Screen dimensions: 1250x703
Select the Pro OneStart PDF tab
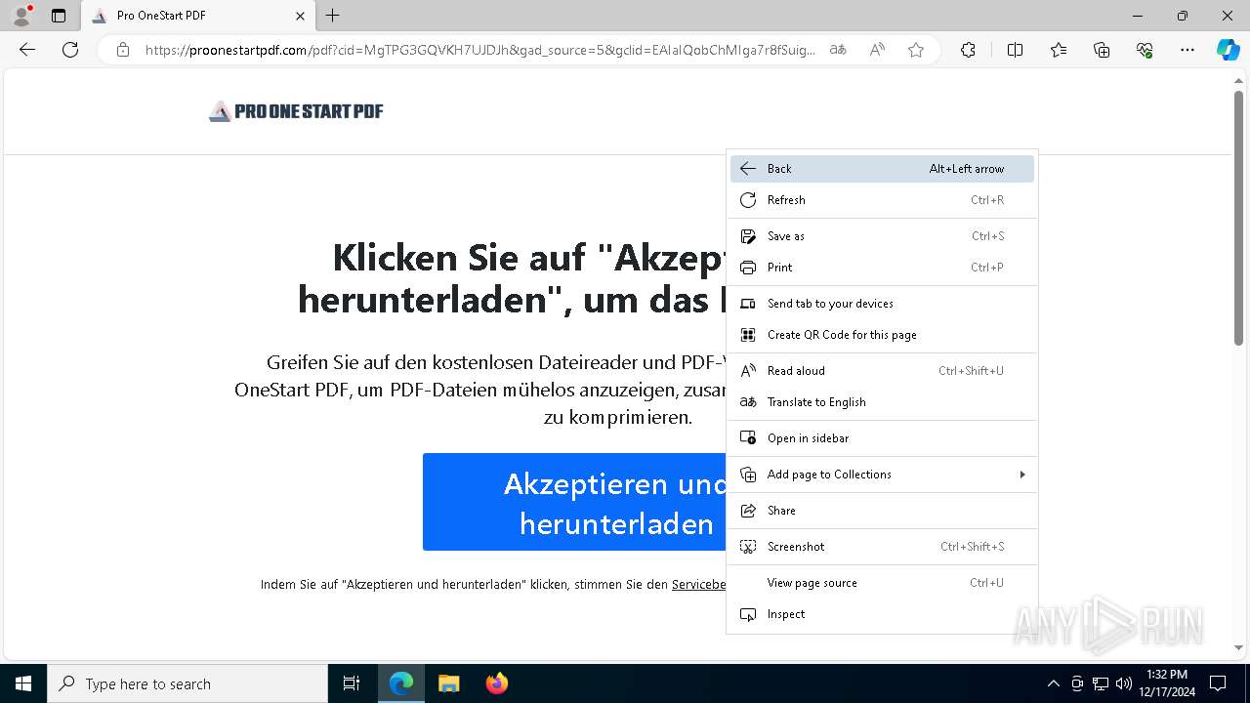(198, 16)
